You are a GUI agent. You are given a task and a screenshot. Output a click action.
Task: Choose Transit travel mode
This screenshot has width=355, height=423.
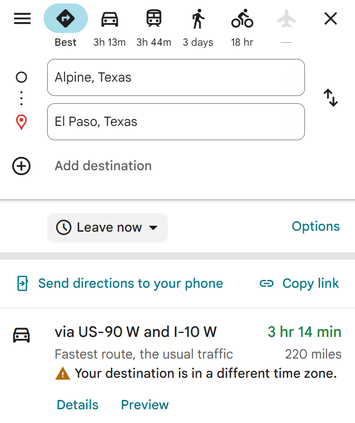click(154, 19)
